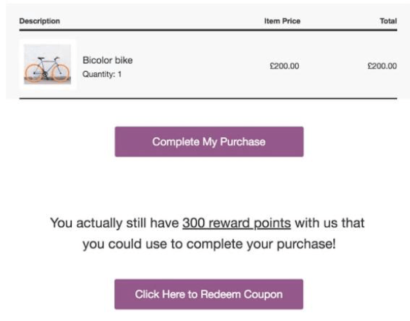The image size is (410, 321).
Task: Open the 300 reward points link
Action: (x=236, y=223)
